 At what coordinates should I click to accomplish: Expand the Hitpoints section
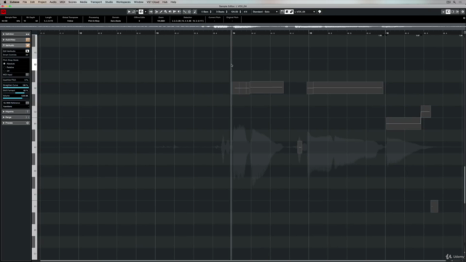pos(4,111)
